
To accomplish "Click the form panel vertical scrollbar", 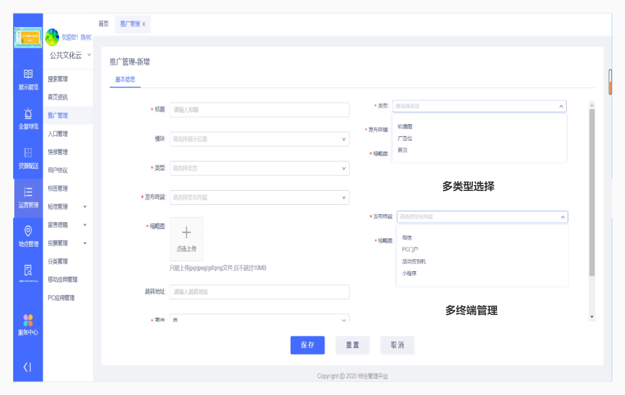I will [x=592, y=193].
